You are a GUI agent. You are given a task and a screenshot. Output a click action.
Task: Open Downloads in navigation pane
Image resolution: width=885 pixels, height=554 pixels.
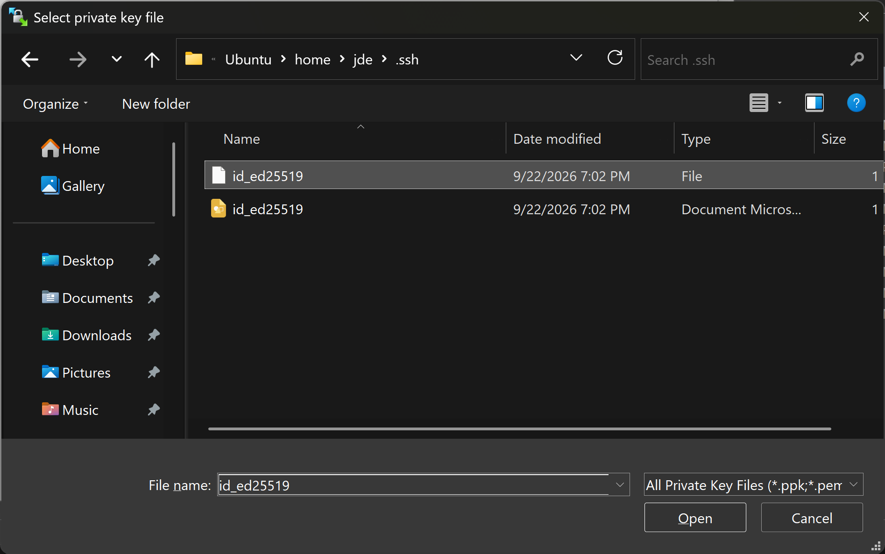(86, 335)
